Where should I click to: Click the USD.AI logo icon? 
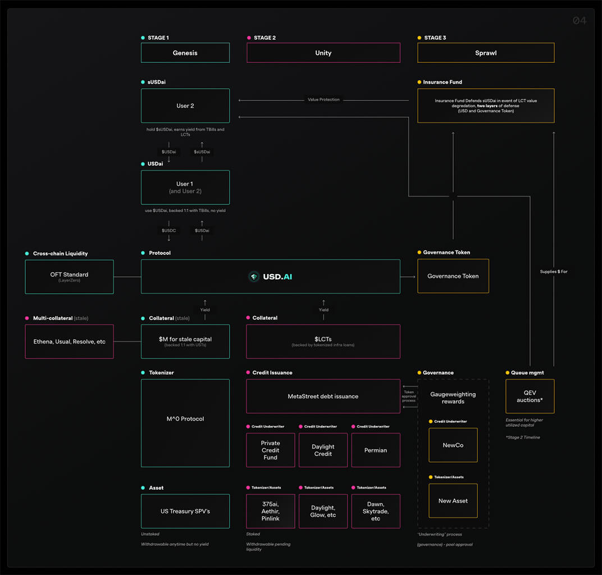pyautogui.click(x=253, y=276)
